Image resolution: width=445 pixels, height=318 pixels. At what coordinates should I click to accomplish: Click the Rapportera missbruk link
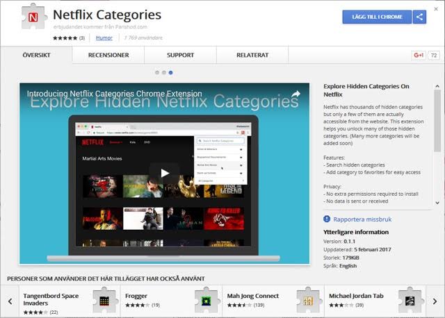362,219
